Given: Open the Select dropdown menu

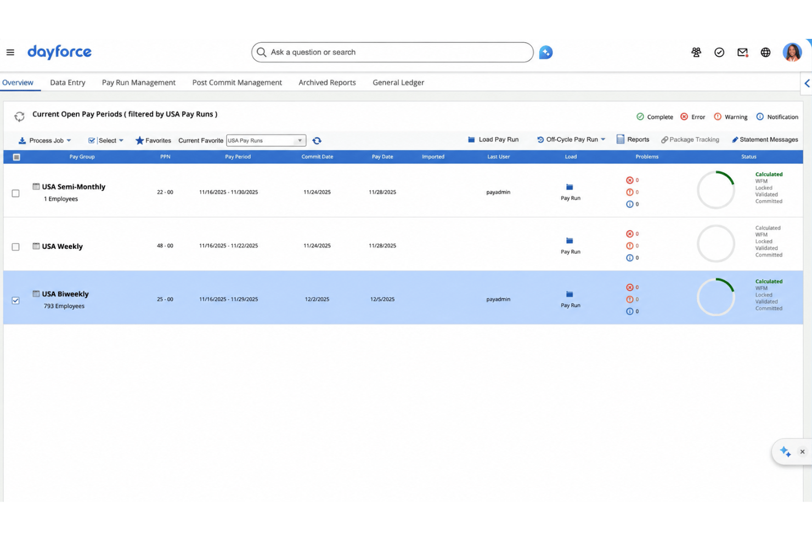Looking at the screenshot, I should point(106,140).
